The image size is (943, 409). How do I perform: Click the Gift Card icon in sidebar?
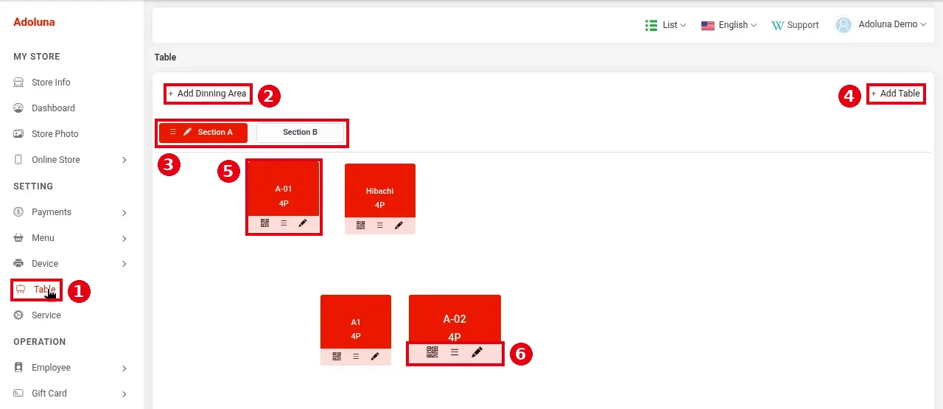(18, 394)
